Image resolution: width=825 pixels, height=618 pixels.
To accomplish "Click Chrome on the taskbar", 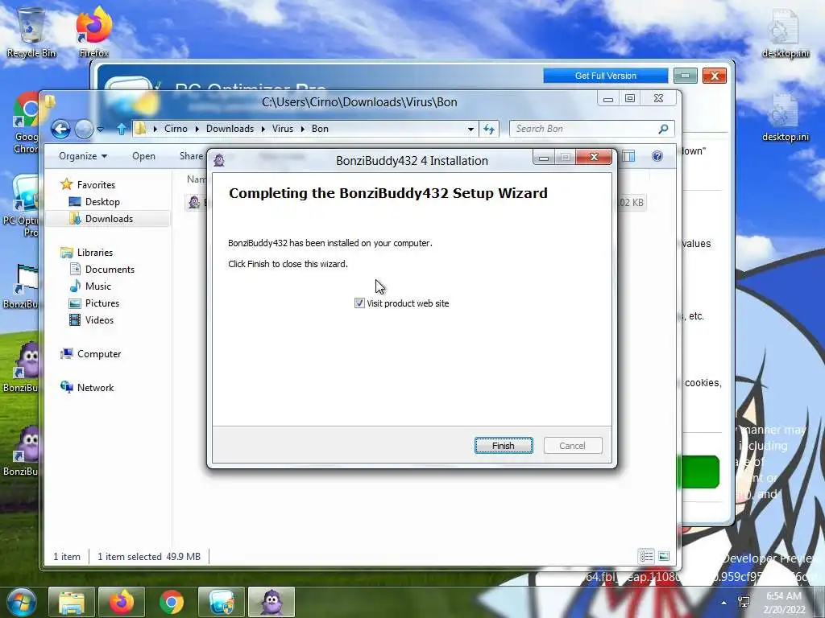I will pos(172,602).
